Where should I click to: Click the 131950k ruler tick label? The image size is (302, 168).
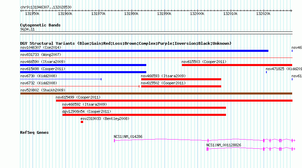pyautogui.click(x=32, y=14)
